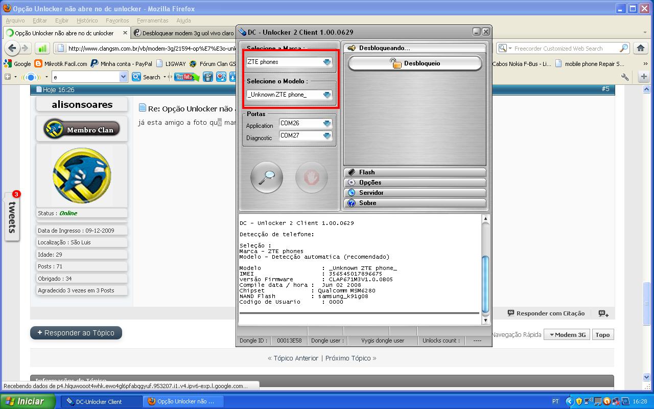Image resolution: width=654 pixels, height=409 pixels.
Task: Click scroll down arrow in DC-Unlocker log
Action: click(485, 320)
